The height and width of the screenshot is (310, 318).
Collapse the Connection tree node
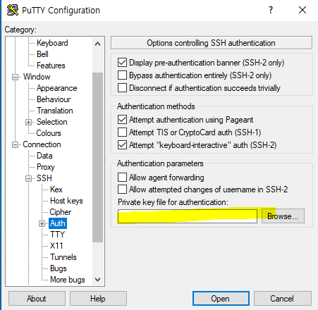coord(15,144)
